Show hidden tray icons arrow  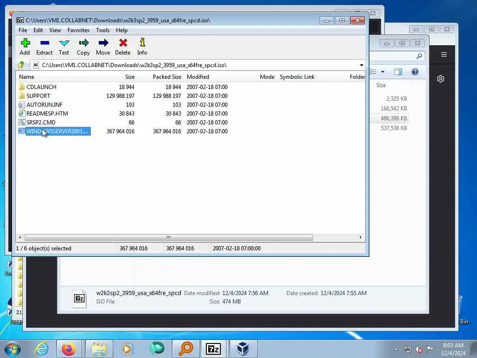(x=396, y=350)
